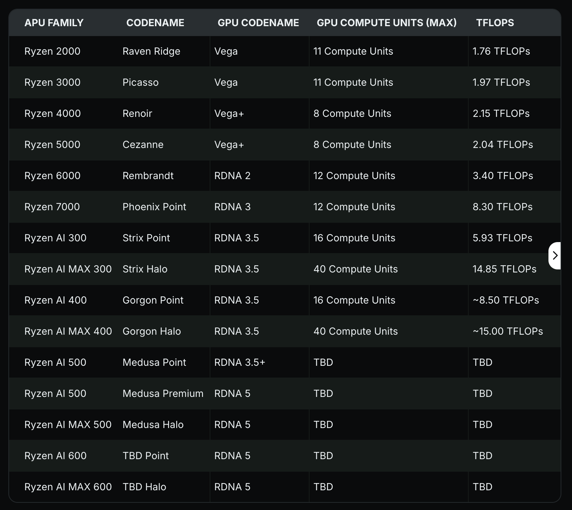
Task: Click the right arrow to scroll table
Action: click(x=555, y=255)
